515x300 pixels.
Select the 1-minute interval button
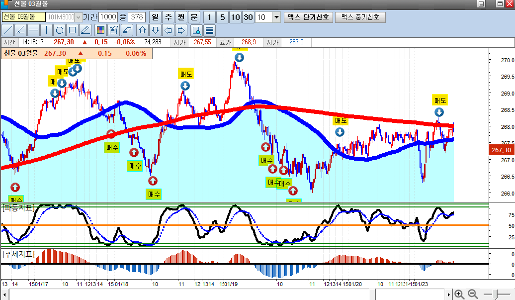pos(210,17)
